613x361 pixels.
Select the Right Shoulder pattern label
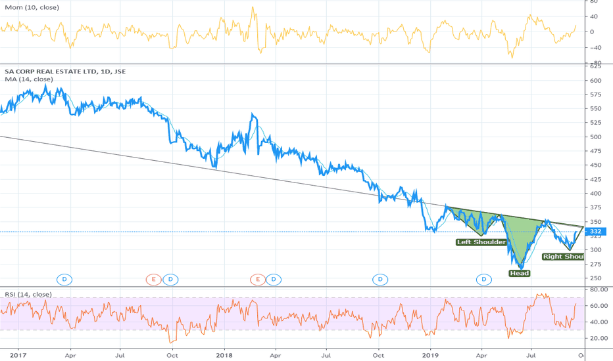(x=562, y=257)
